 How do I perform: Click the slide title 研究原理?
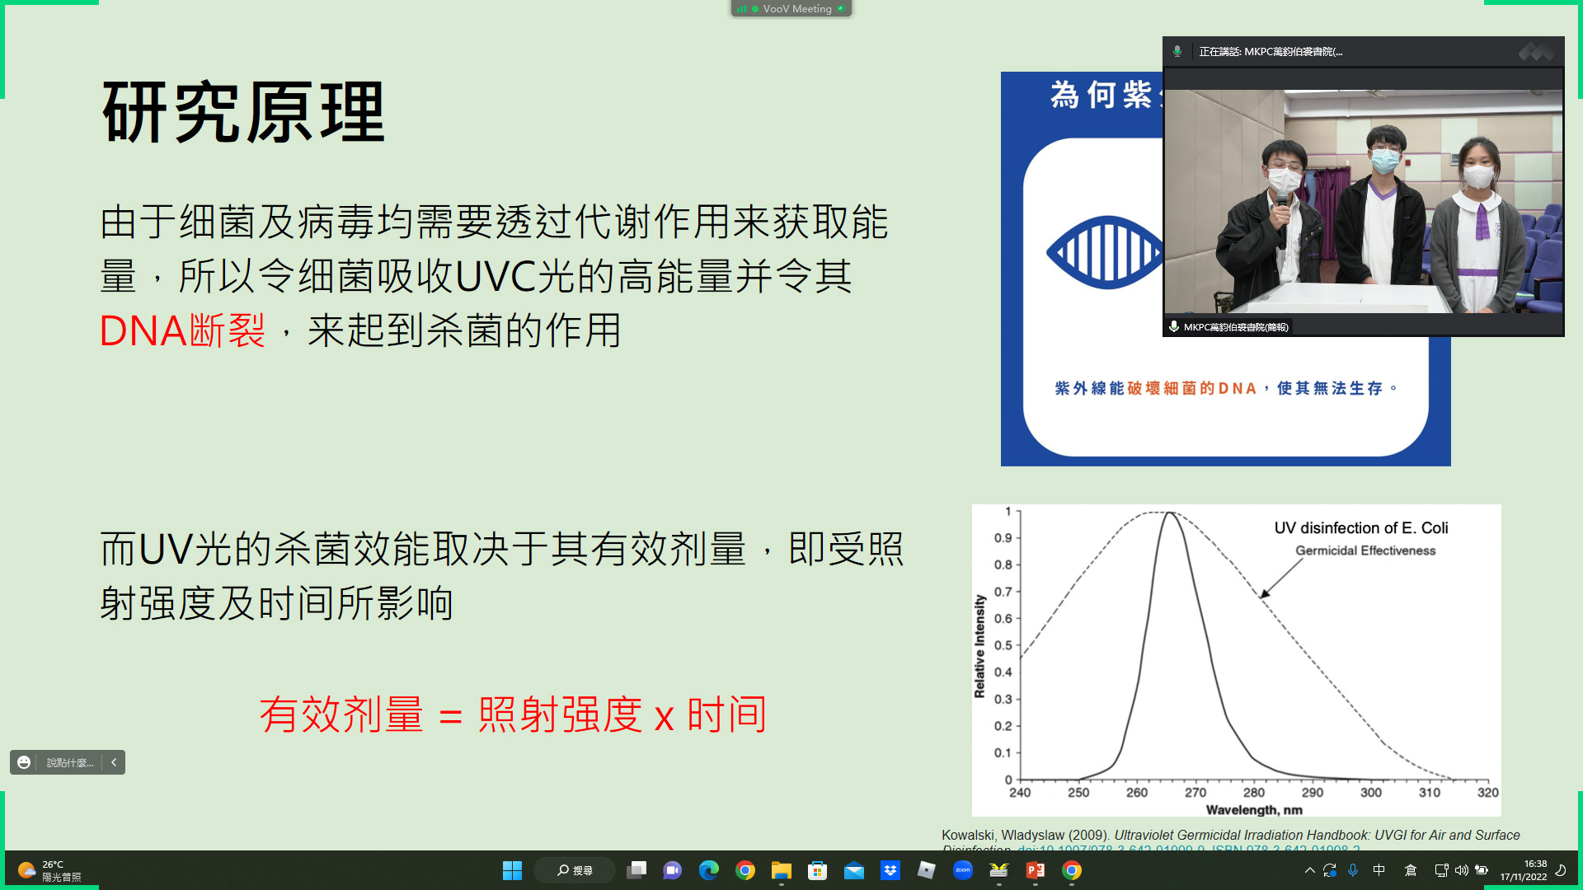[x=244, y=112]
